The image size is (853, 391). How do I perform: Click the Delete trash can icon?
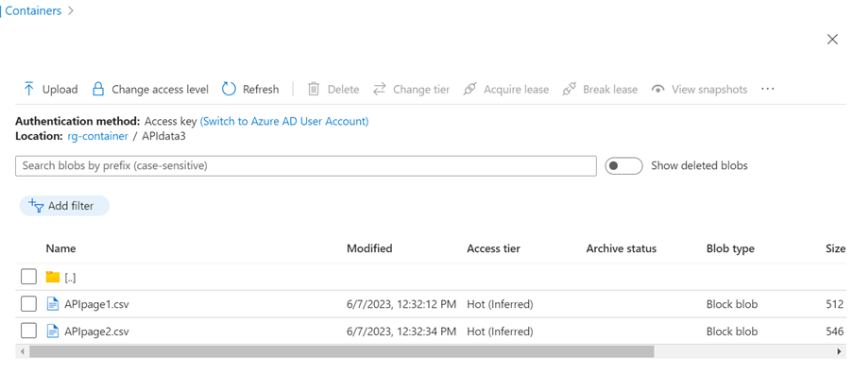(314, 89)
